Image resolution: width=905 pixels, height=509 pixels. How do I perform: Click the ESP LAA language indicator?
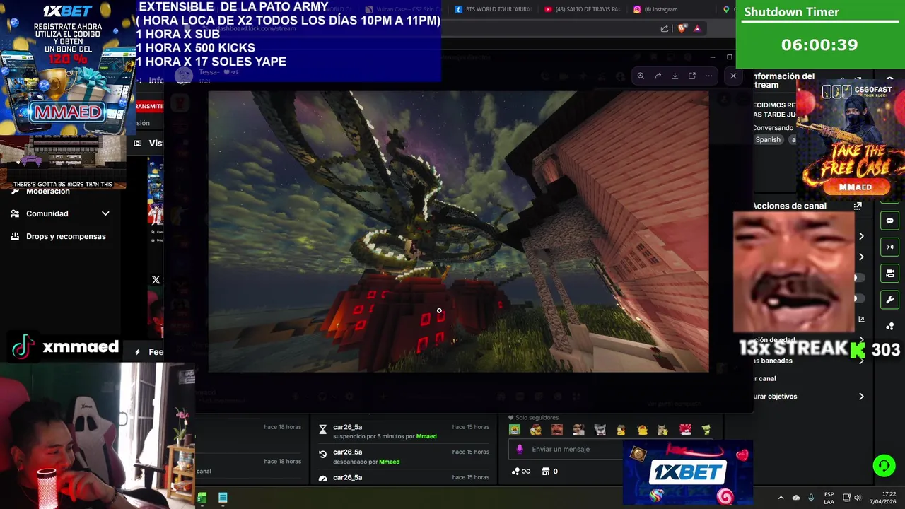coord(829,498)
